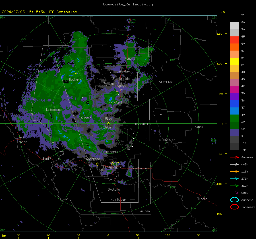Click the Blackfalds city label
This screenshot has width=256, height=239.
tap(121, 79)
